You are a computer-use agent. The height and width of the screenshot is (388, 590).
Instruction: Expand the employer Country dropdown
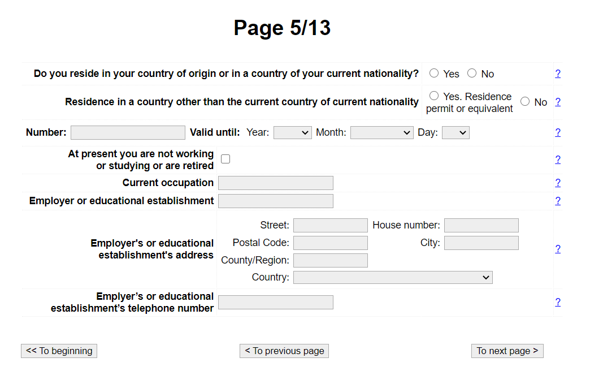pyautogui.click(x=393, y=278)
